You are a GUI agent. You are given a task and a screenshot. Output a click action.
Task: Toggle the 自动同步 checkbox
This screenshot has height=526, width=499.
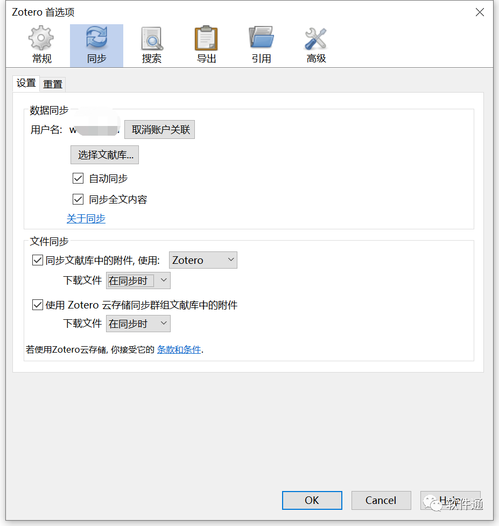[78, 178]
